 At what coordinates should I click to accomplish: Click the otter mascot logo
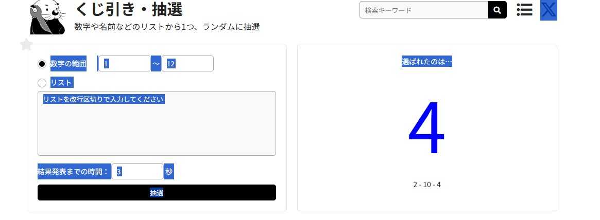47,17
